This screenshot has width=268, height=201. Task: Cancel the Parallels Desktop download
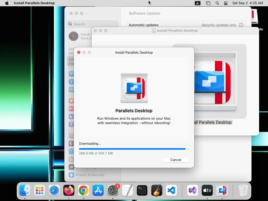[176, 160]
